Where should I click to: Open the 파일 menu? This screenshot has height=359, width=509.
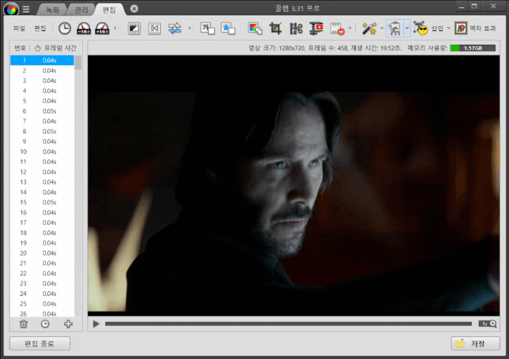point(19,29)
